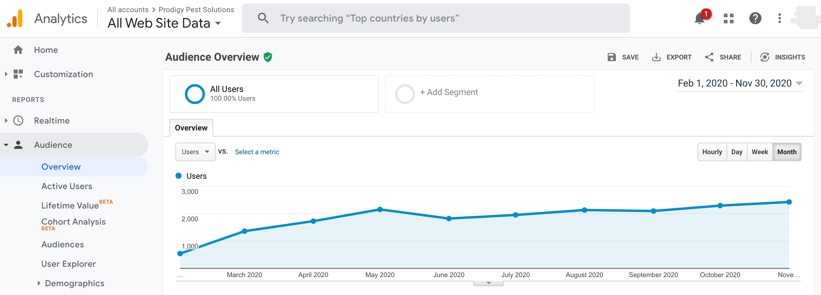This screenshot has width=821, height=295.
Task: Click the Add Segment box
Action: coord(489,94)
